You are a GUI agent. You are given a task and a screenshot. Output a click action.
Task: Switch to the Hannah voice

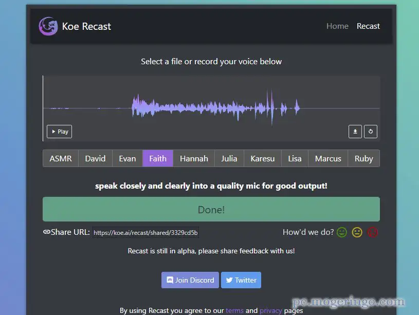pos(194,158)
